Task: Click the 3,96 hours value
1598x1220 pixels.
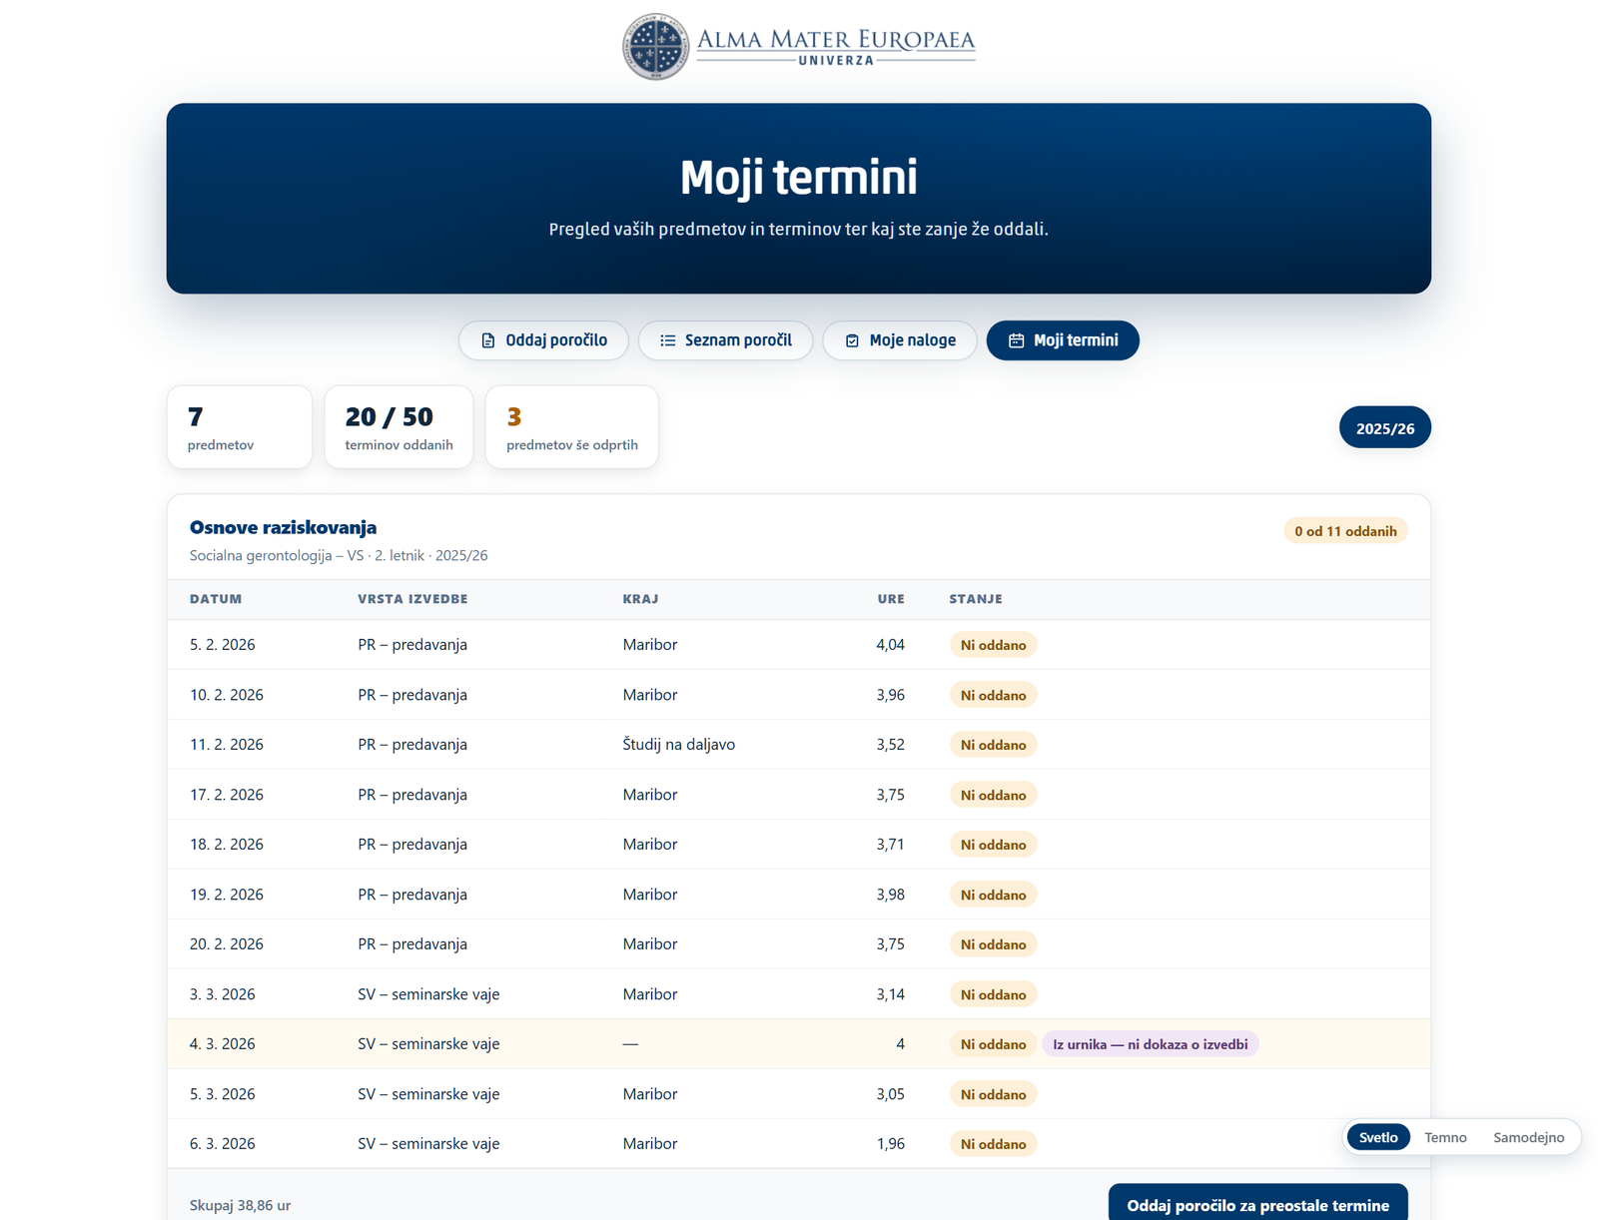Action: coord(890,695)
